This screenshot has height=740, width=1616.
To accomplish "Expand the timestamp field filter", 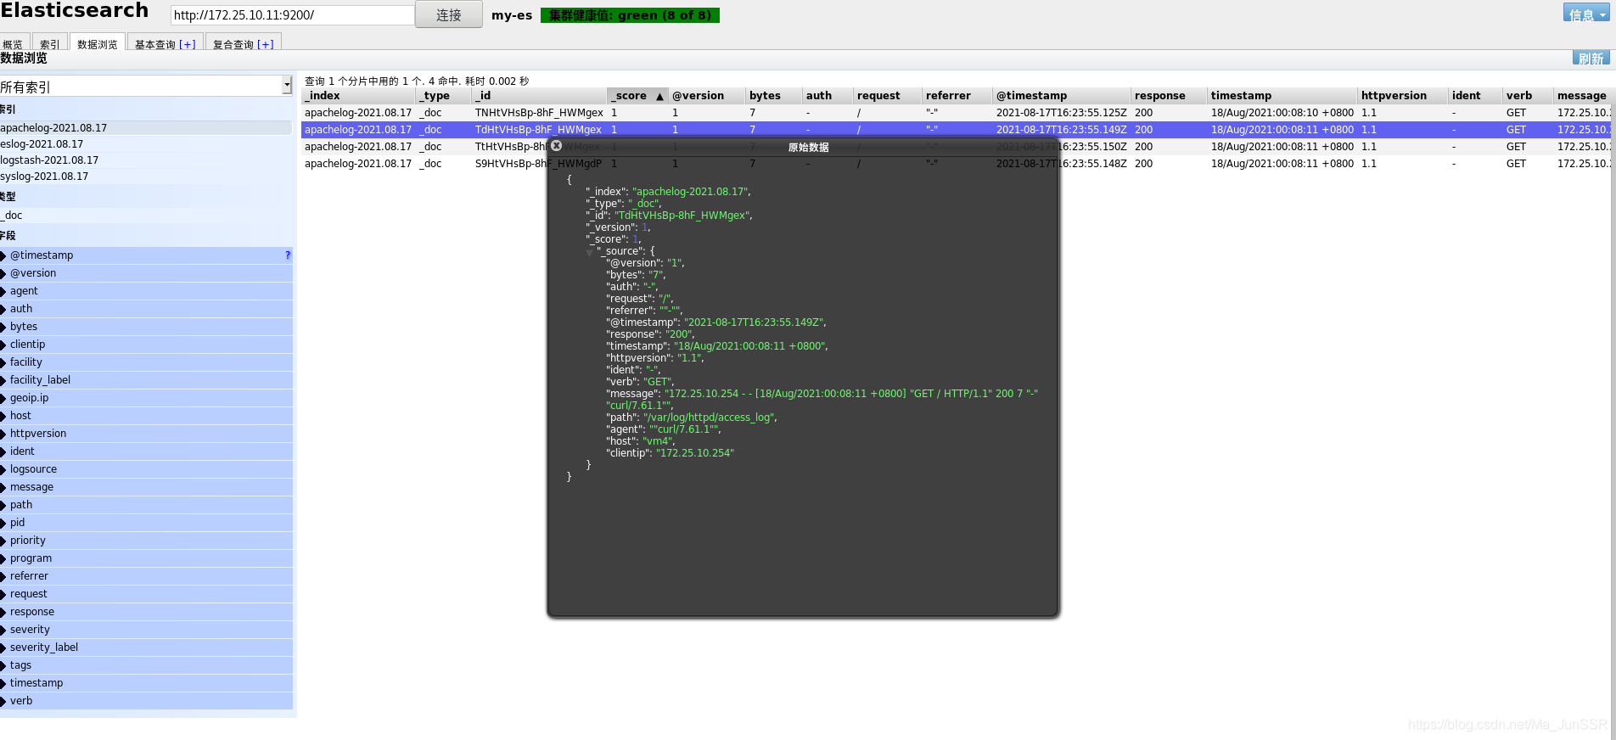I will pyautogui.click(x=146, y=683).
